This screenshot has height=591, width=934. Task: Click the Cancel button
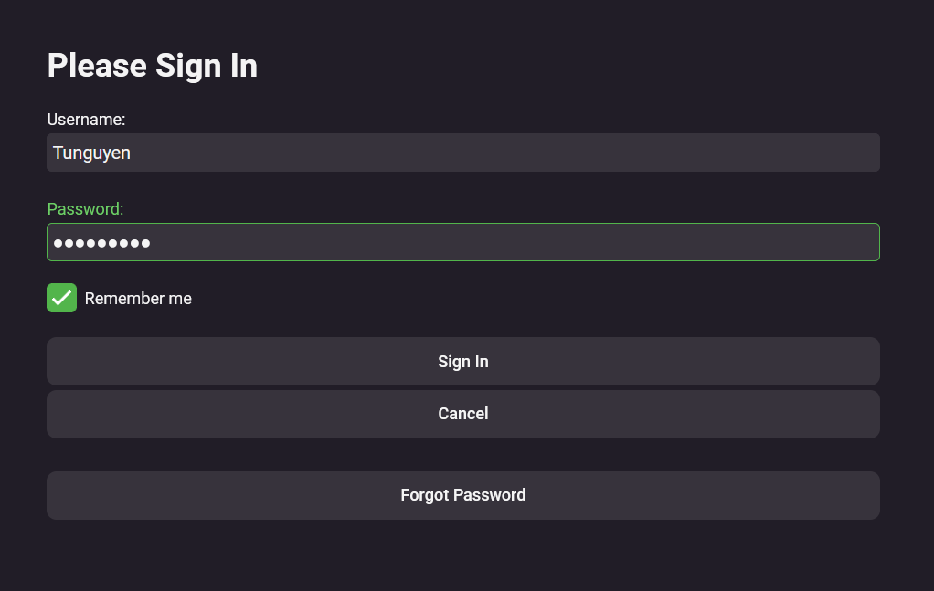pyautogui.click(x=462, y=414)
